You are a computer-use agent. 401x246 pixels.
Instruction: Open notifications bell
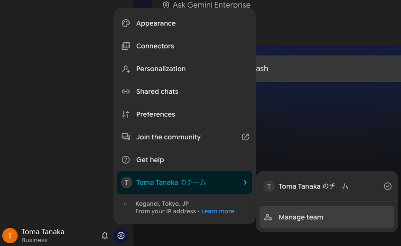[x=105, y=235]
